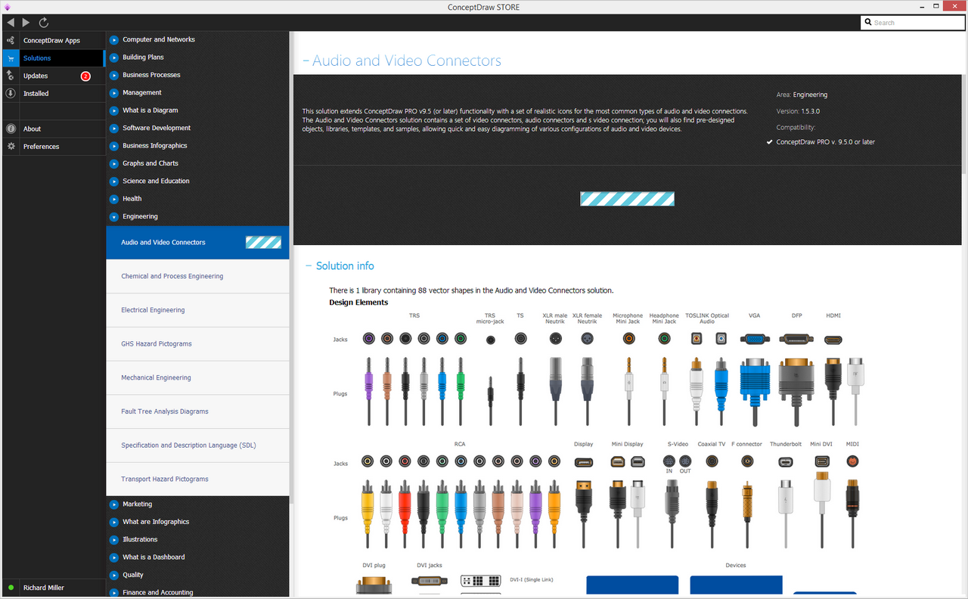Expand the Marketing category
Image resolution: width=968 pixels, height=599 pixels.
[114, 504]
